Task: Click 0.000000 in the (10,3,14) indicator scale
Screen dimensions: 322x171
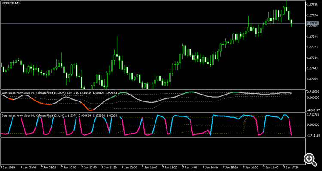Action: (313, 125)
